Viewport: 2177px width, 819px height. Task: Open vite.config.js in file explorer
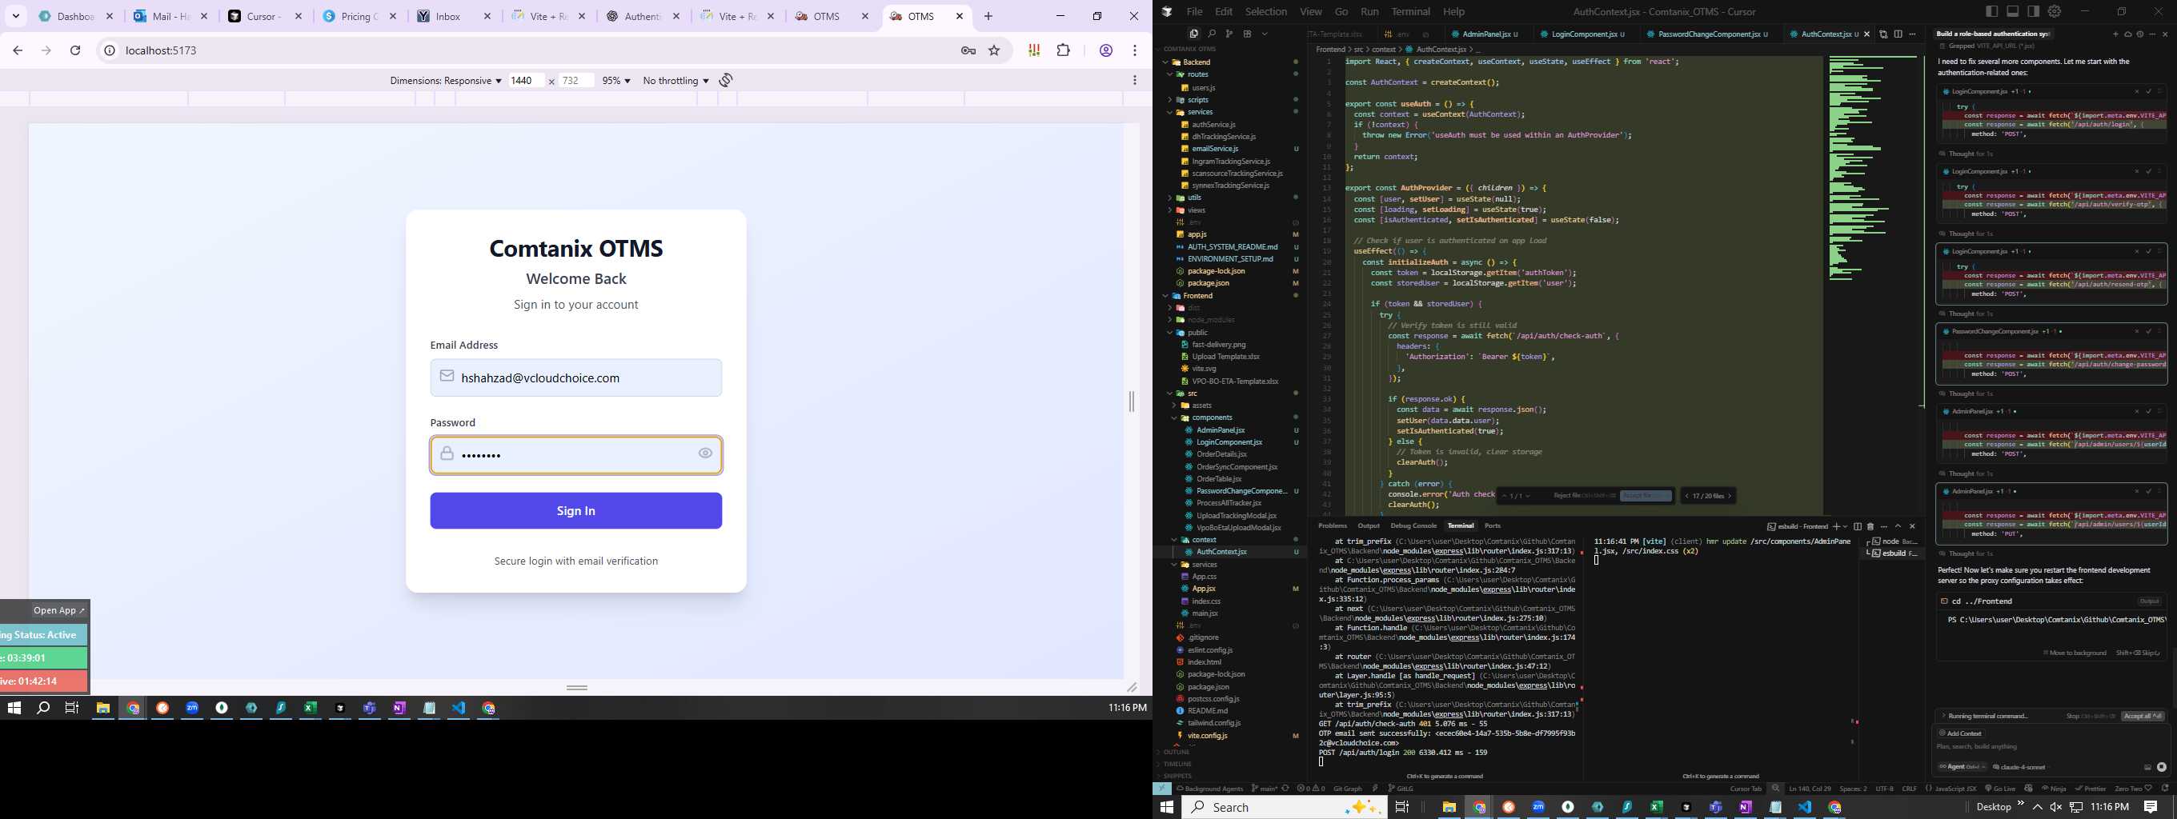1207,735
